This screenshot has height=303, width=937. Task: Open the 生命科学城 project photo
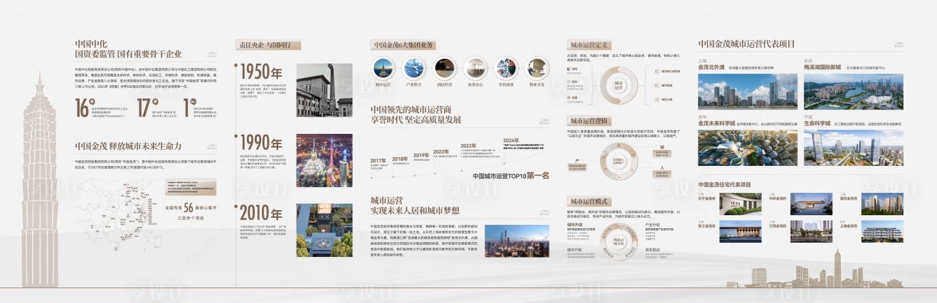coord(854,148)
